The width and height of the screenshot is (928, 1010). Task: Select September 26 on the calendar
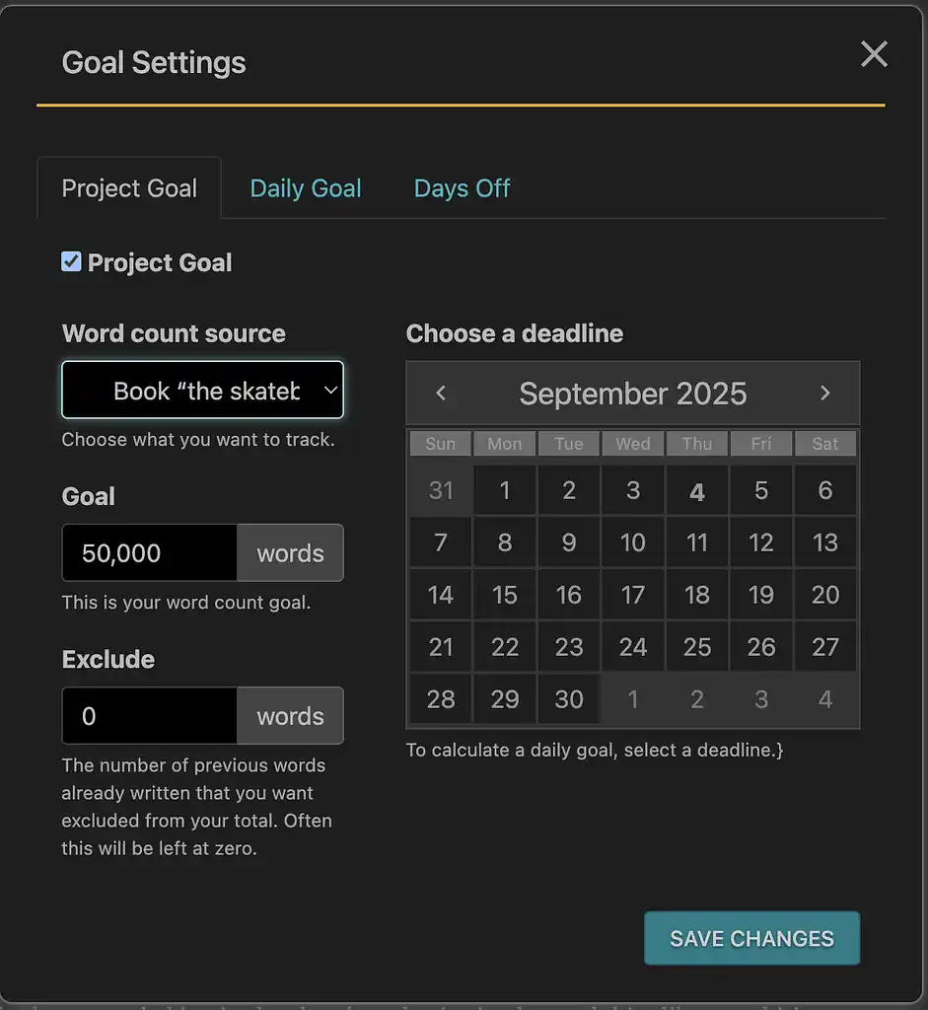coord(761,647)
